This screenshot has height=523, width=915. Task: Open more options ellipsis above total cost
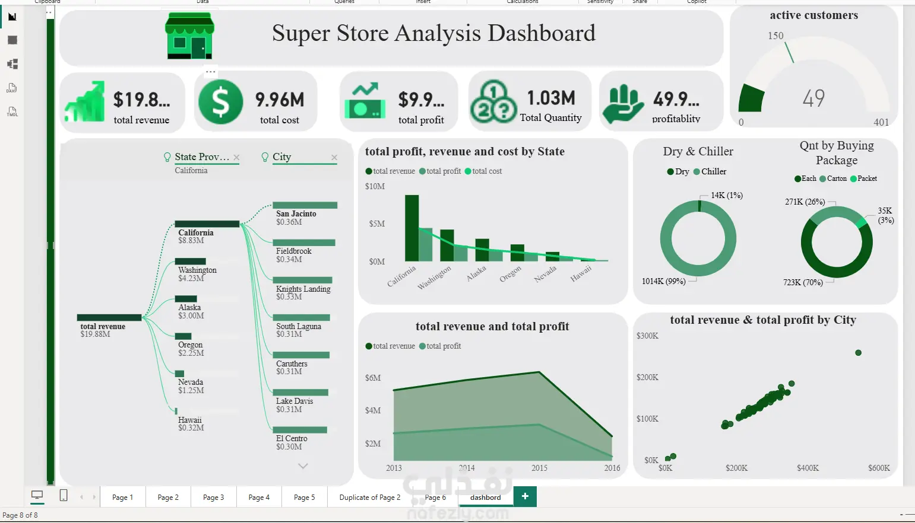[211, 72]
